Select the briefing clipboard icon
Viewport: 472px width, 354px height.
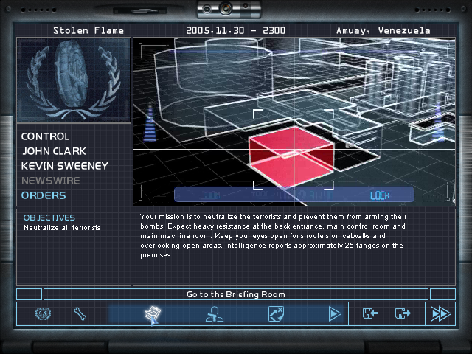coord(153,315)
